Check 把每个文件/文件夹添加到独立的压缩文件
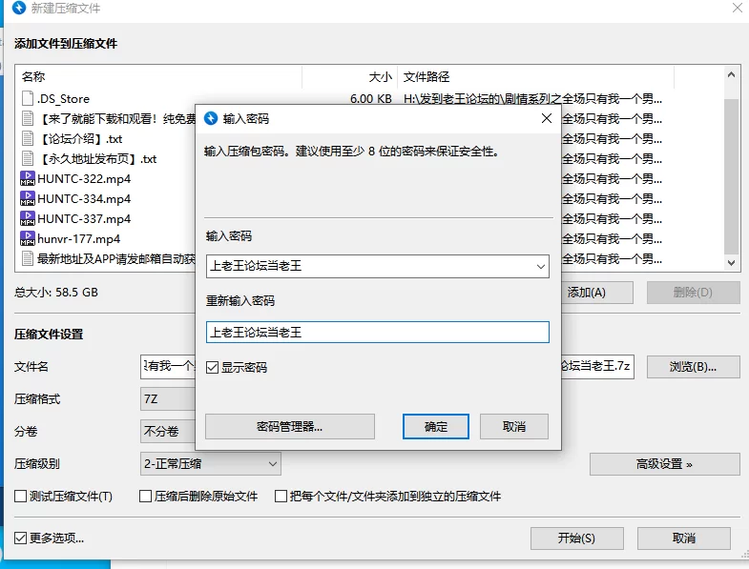The image size is (749, 569). (281, 497)
